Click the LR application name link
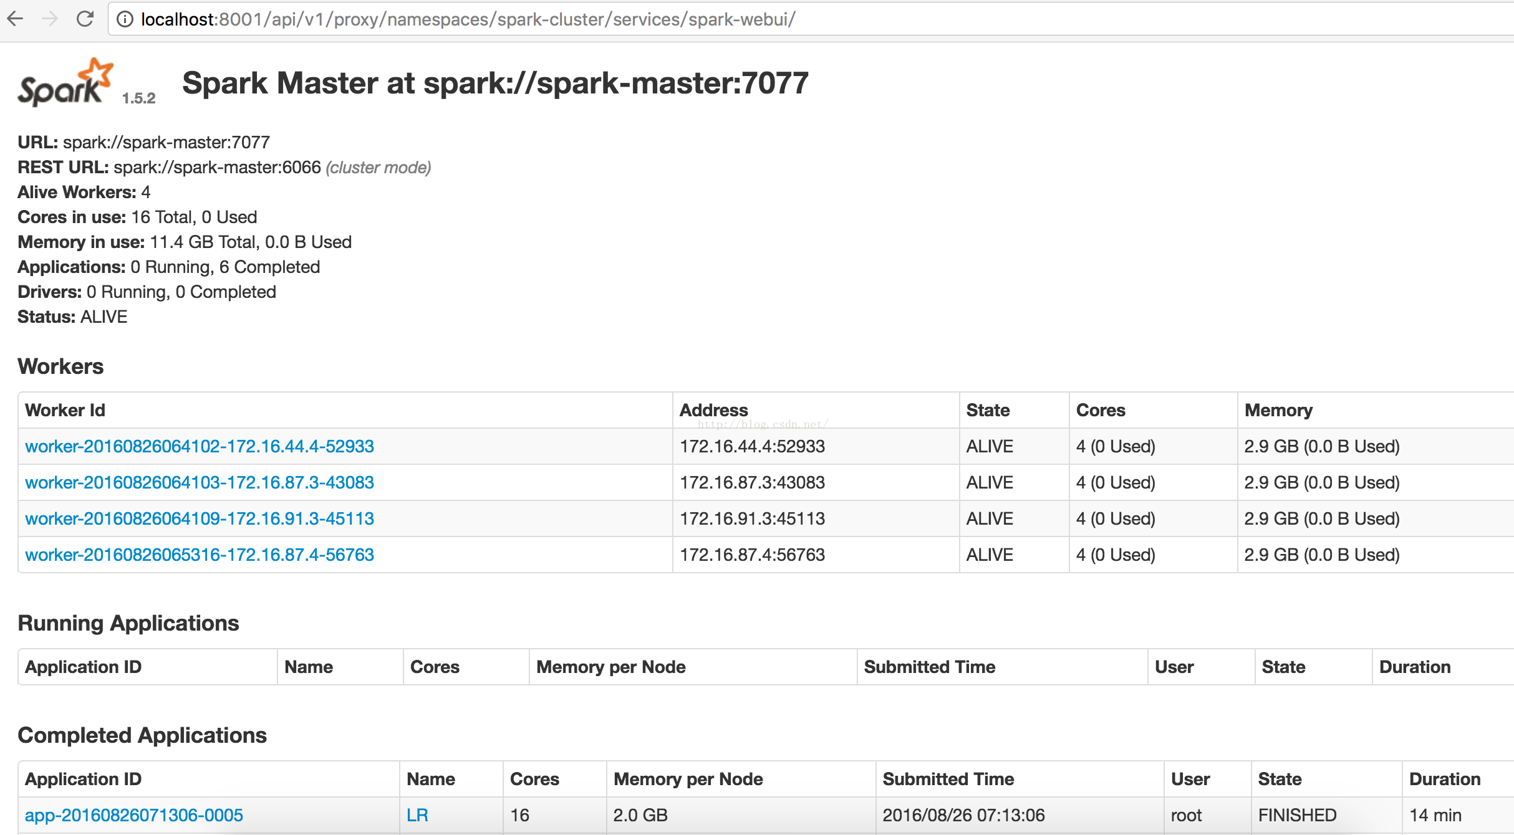The image size is (1514, 835). point(417,815)
